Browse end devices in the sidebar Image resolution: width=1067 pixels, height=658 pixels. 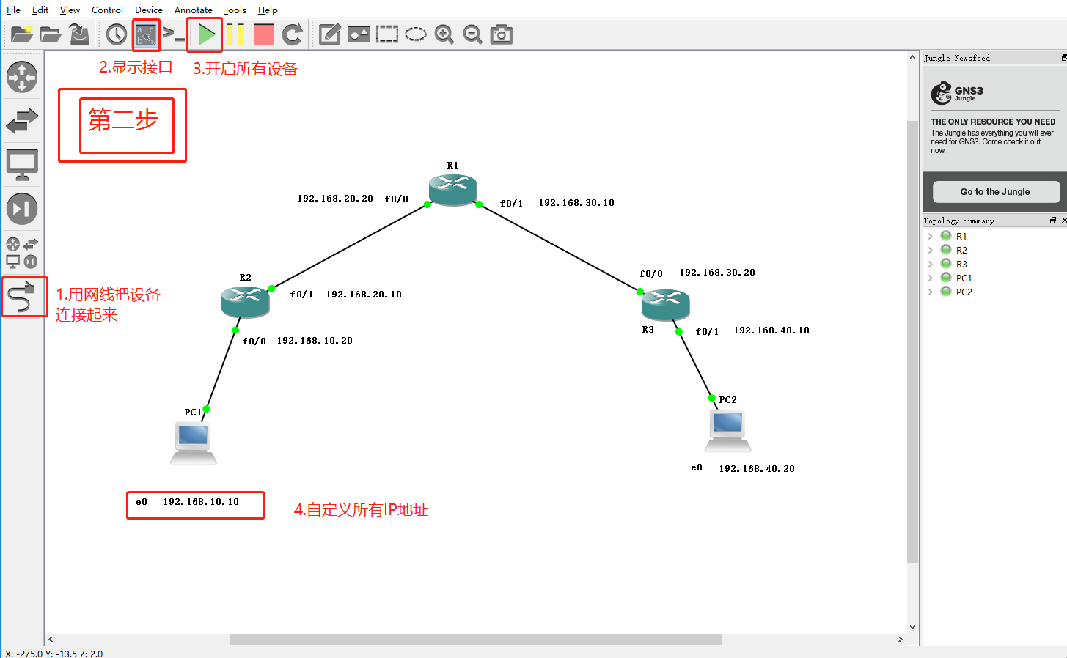pyautogui.click(x=22, y=165)
